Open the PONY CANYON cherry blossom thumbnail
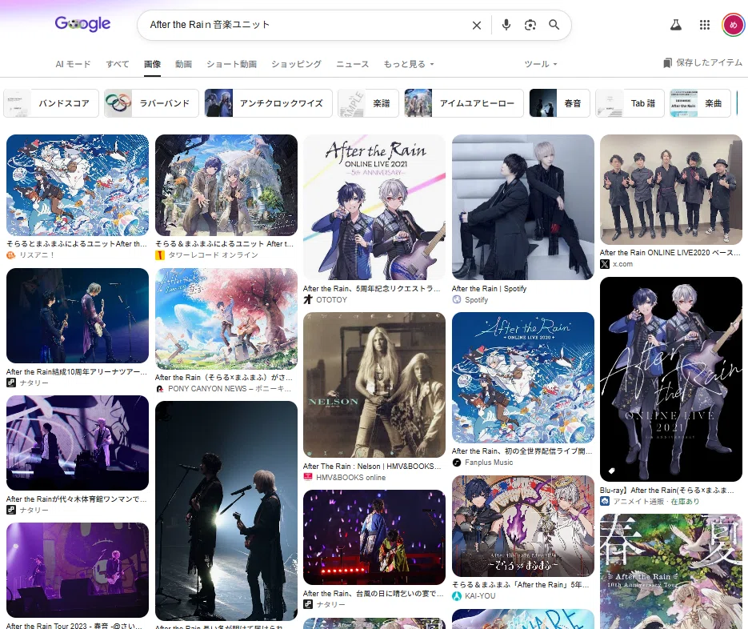748x629 pixels. [226, 319]
